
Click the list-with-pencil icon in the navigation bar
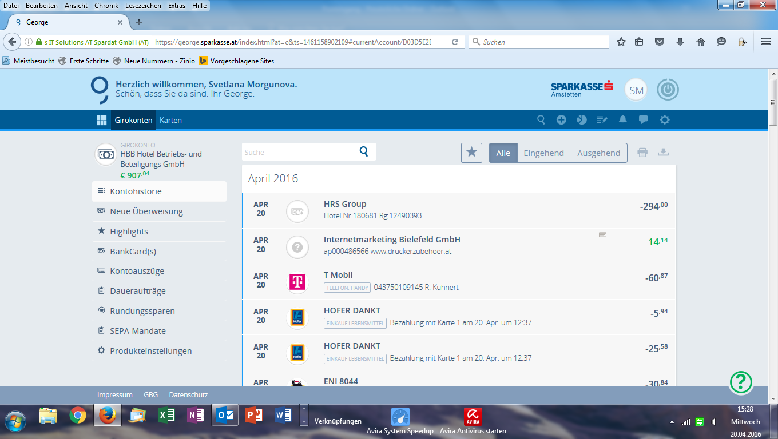click(x=602, y=120)
